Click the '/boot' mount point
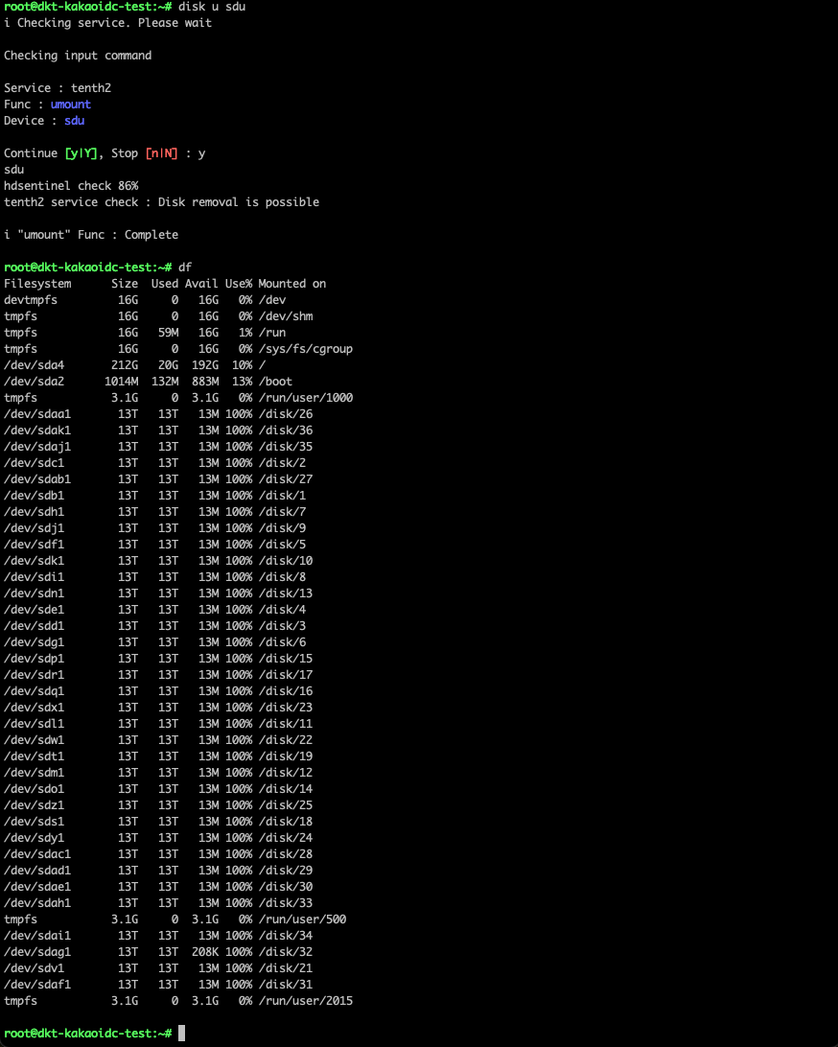838x1047 pixels. (276, 382)
